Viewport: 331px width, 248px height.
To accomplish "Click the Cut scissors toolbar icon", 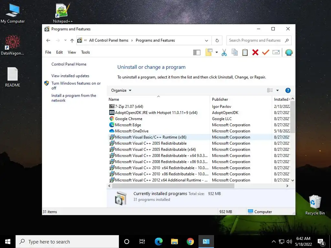I will 224,52.
